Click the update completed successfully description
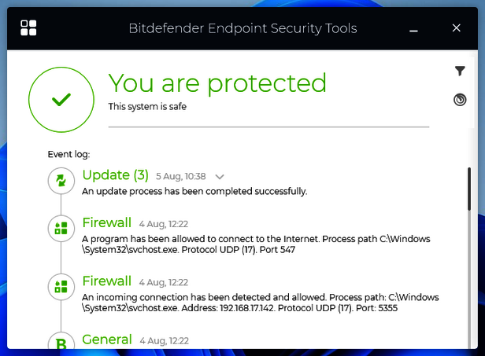This screenshot has height=356, width=485. point(194,191)
